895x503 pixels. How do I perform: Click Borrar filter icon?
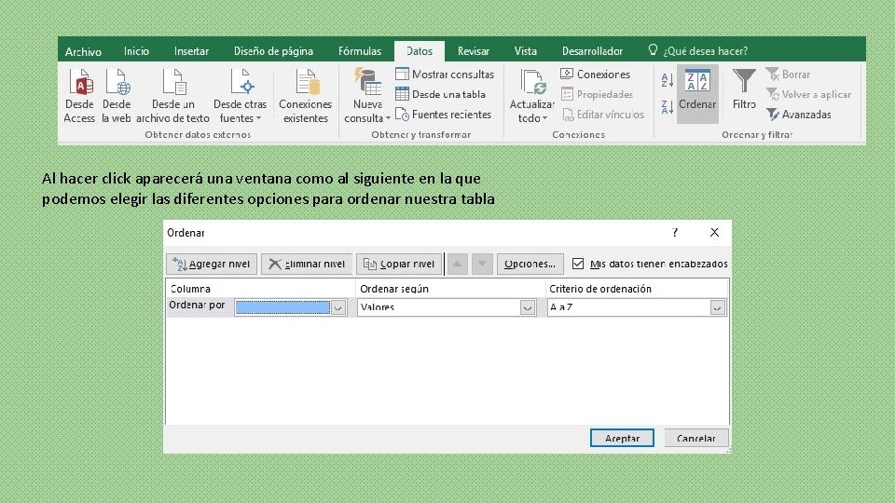789,75
